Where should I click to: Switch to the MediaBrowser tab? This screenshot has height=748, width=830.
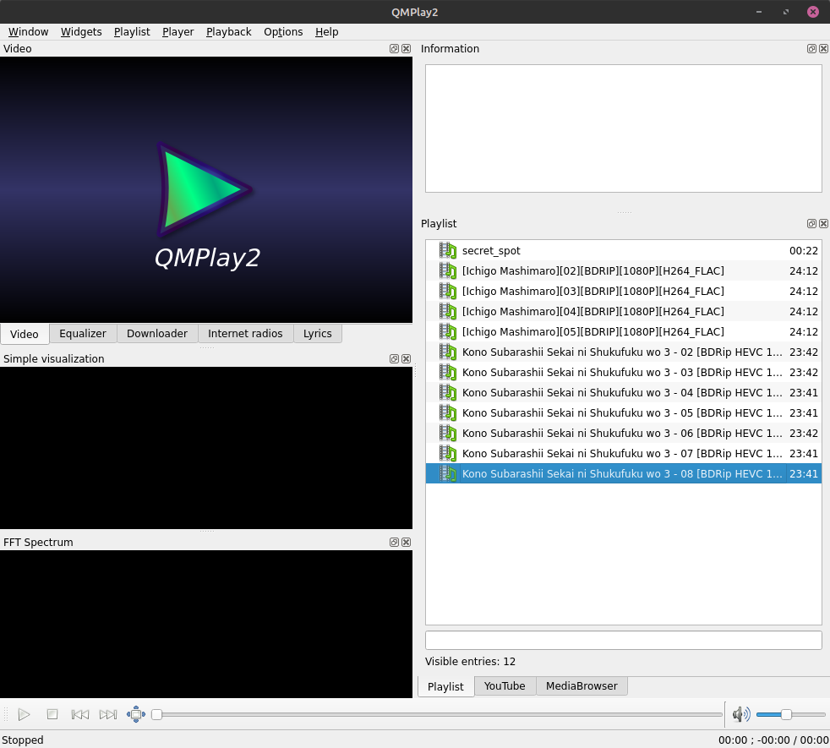pyautogui.click(x=582, y=686)
